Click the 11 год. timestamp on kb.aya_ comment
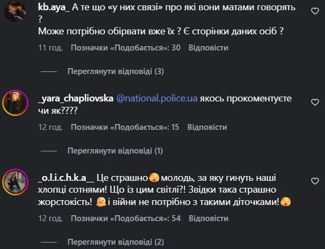Viewport: 325px width, 249px height. tap(50, 48)
